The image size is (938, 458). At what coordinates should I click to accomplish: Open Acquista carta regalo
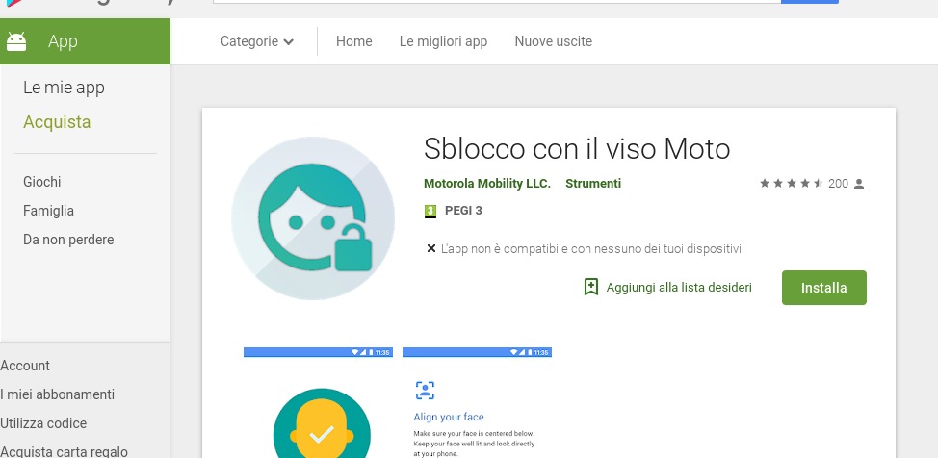pos(64,451)
